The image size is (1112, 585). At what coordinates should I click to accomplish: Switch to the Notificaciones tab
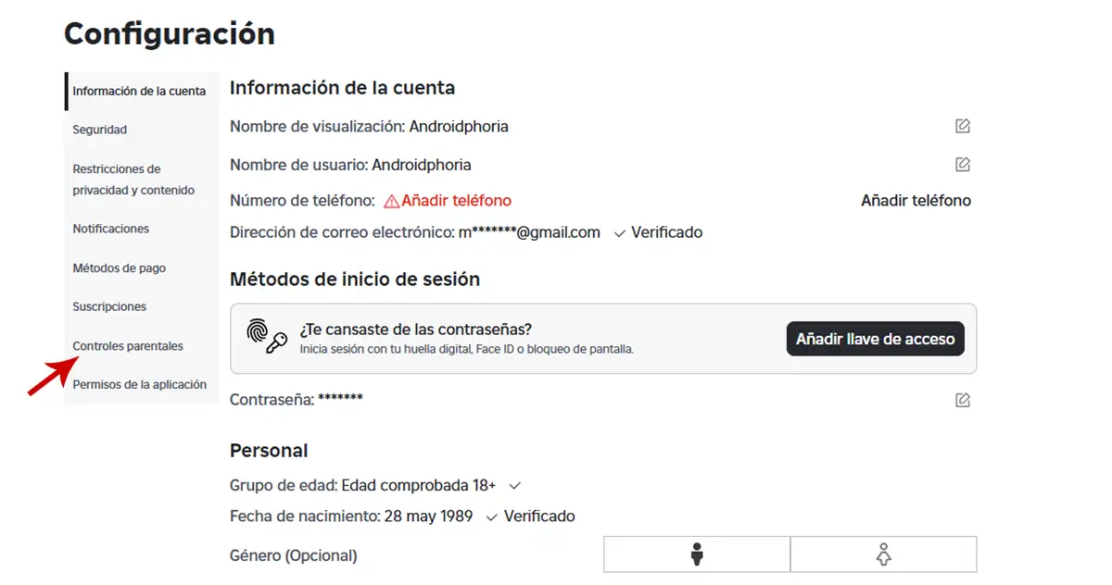click(111, 229)
